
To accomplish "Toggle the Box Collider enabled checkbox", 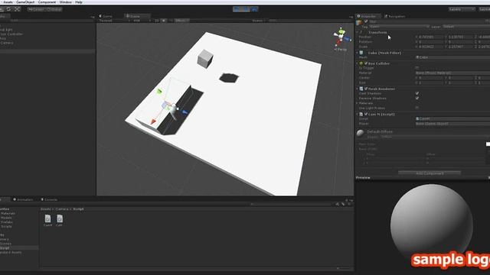I will pos(366,63).
